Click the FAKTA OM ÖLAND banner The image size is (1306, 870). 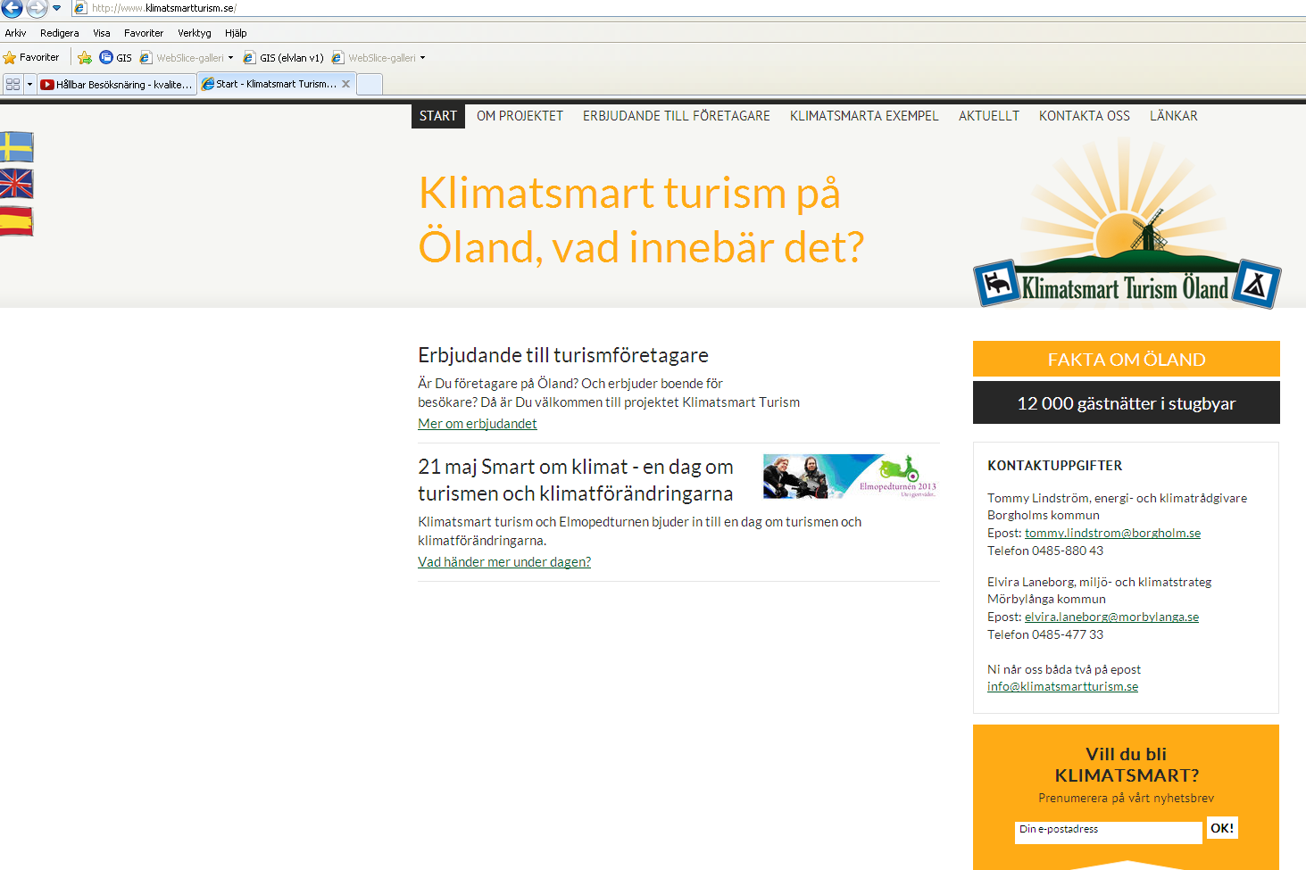click(x=1127, y=359)
